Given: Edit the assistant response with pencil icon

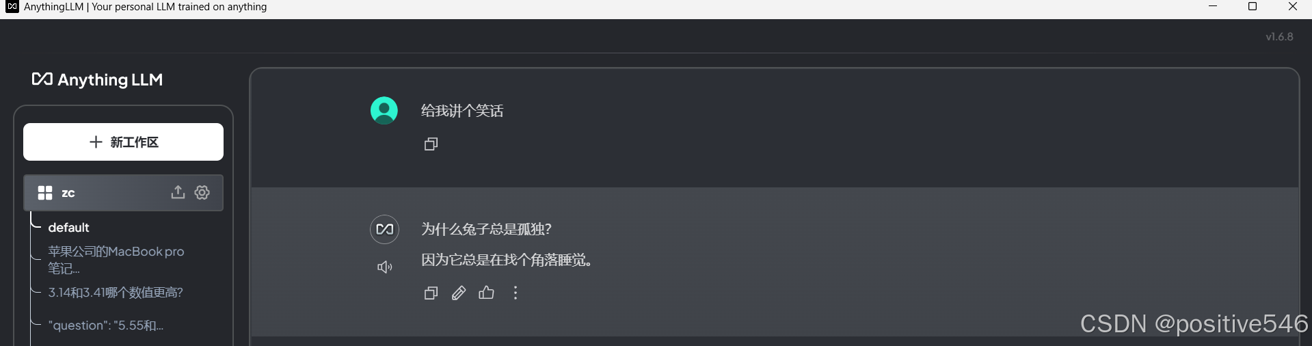Looking at the screenshot, I should pyautogui.click(x=459, y=293).
